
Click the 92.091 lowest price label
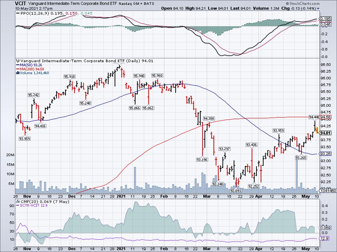236,190
